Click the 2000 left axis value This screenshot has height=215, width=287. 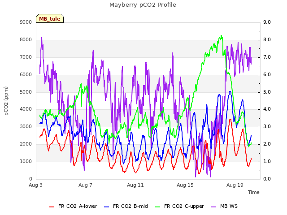[x=26, y=144]
